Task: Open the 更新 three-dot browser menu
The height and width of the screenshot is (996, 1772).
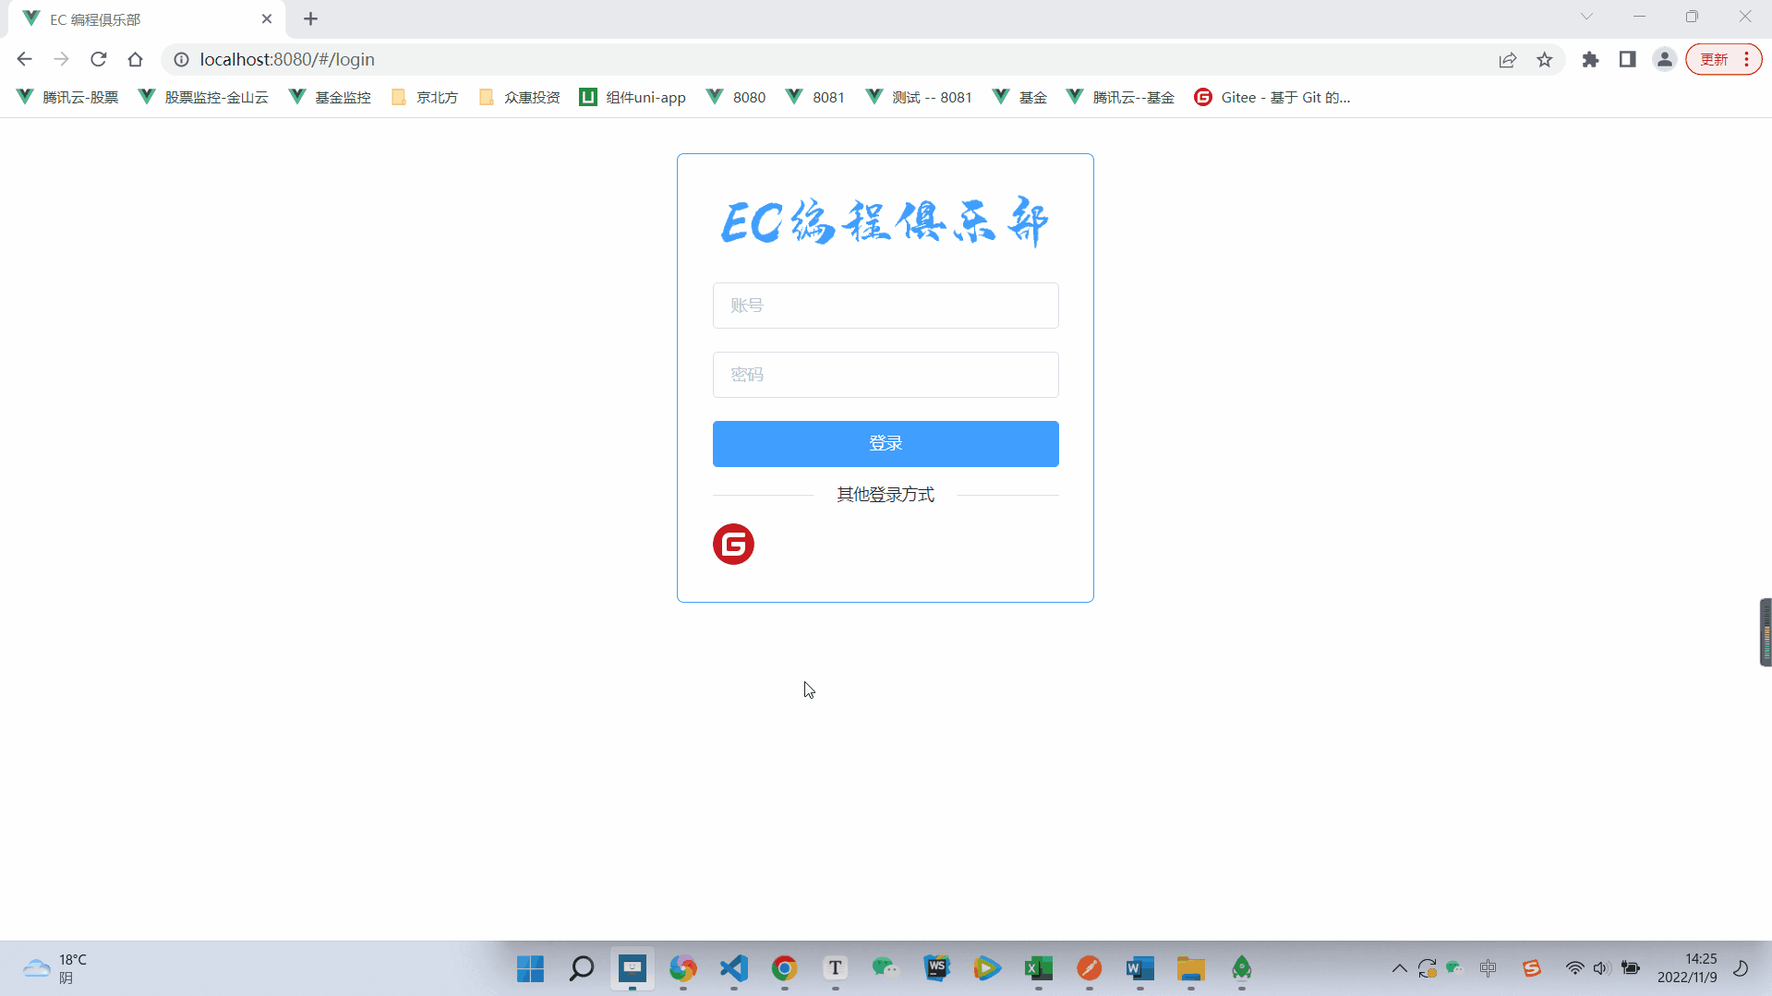Action: pos(1745,59)
